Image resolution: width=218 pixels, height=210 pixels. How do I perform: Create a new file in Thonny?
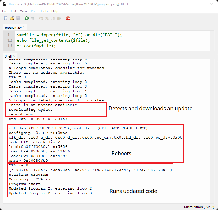coord(6,18)
